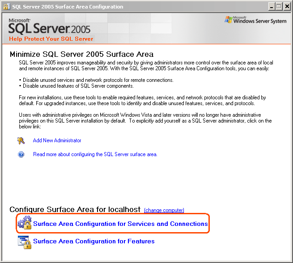Click the blue help question mark icon
The width and height of the screenshot is (293, 263).
pos(21,154)
